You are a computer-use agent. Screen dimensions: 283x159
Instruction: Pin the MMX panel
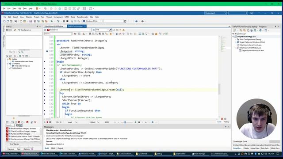tap(37, 26)
